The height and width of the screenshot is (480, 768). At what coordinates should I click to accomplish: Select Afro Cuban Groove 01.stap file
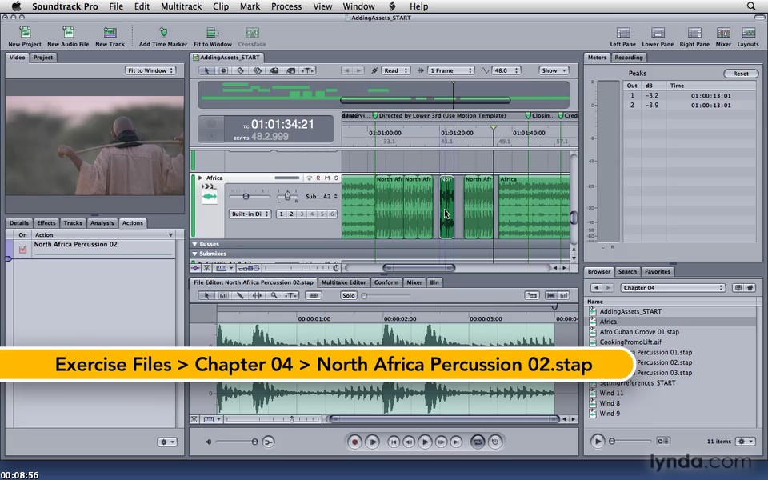[x=639, y=331]
